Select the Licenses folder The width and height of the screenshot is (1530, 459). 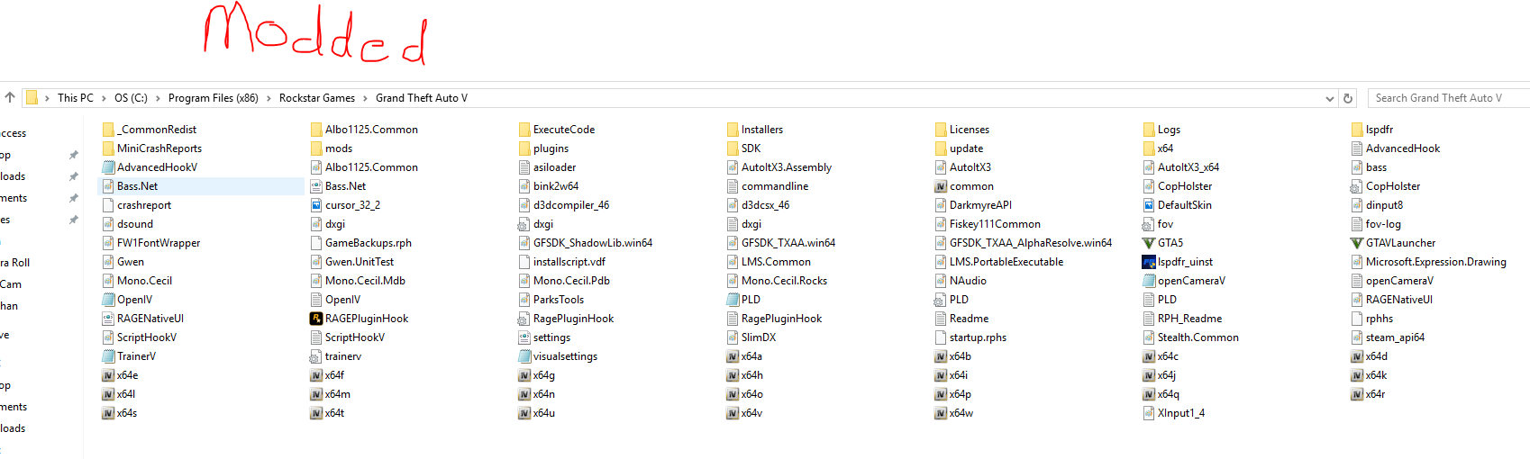961,130
